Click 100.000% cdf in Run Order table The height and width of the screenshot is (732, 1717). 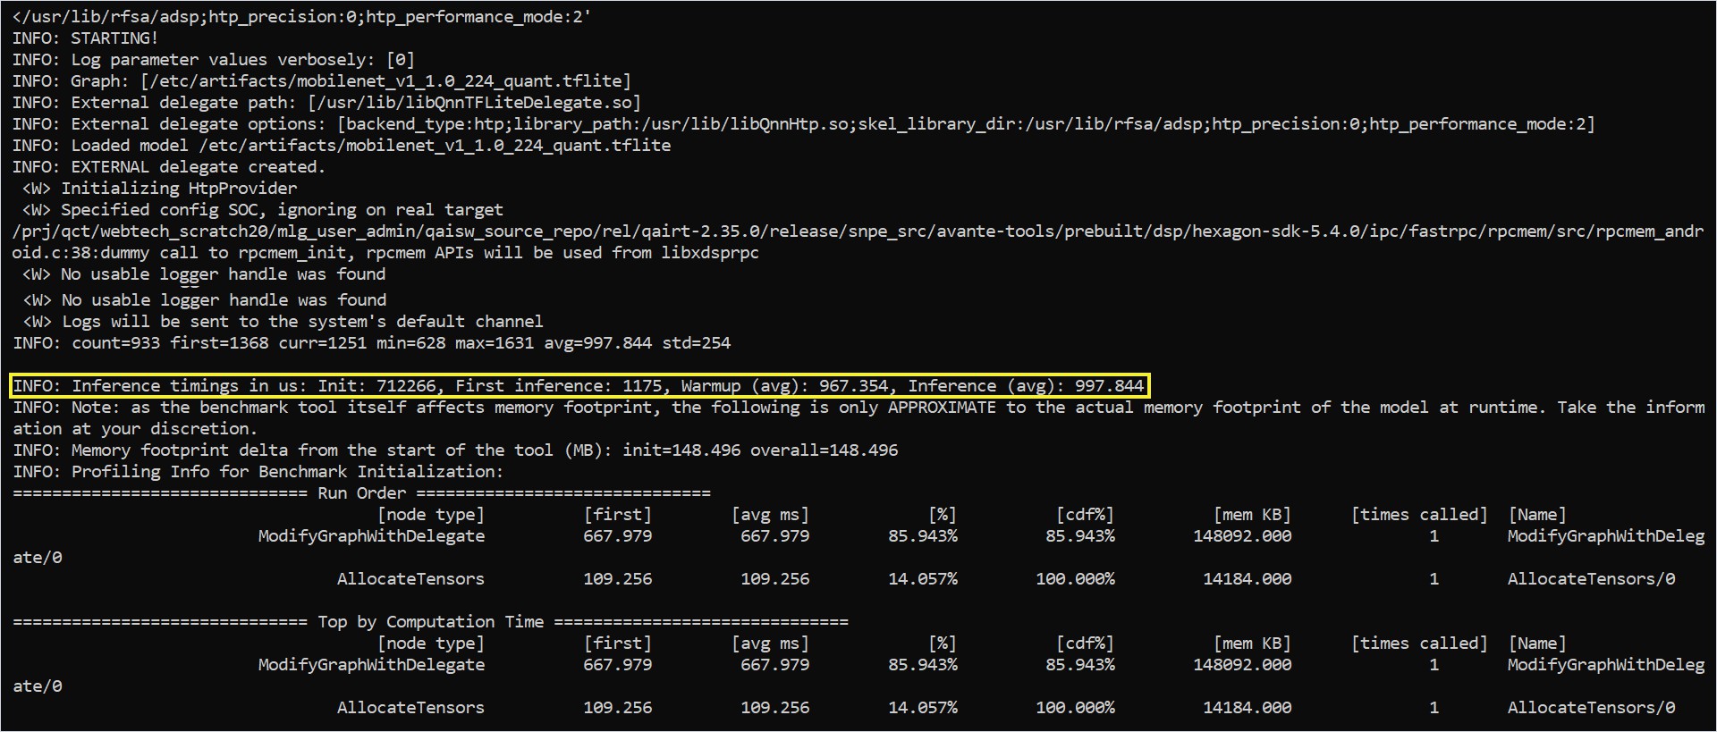tap(1075, 579)
